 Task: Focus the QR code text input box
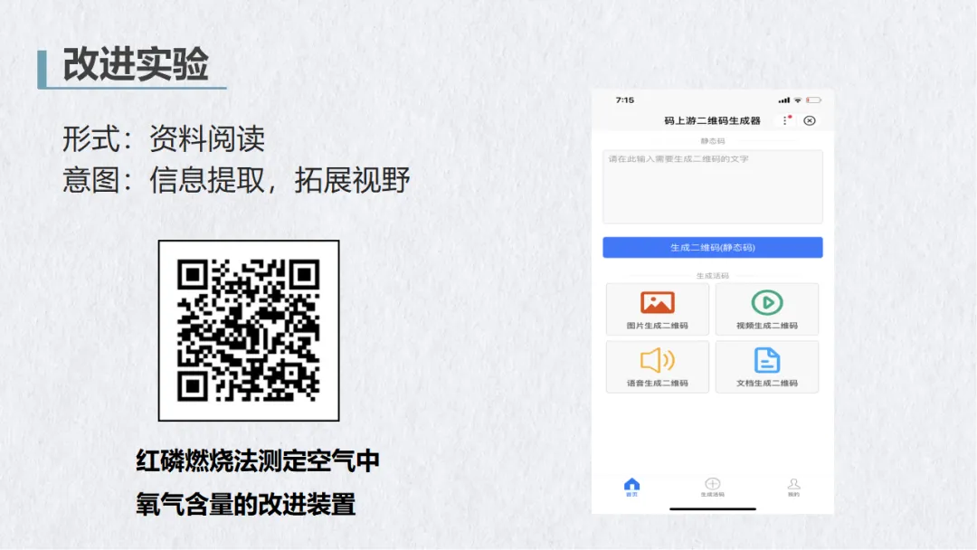(x=712, y=186)
